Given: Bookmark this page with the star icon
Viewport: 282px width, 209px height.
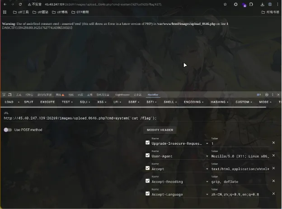Looking at the screenshot, I should [x=225, y=5].
